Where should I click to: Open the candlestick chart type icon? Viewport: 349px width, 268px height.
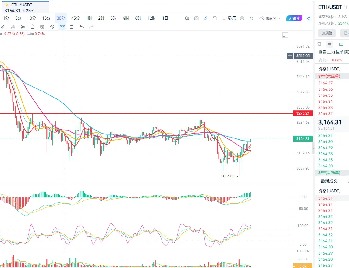click(23, 27)
